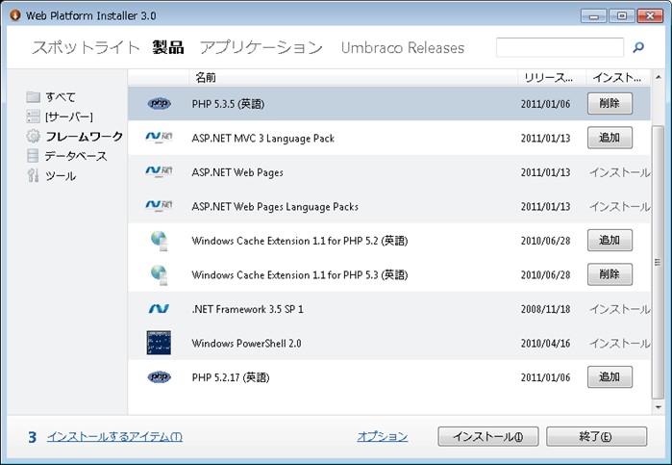The width and height of the screenshot is (672, 465).
Task: Click the PHP 5.2.17 product icon
Action: (x=159, y=377)
